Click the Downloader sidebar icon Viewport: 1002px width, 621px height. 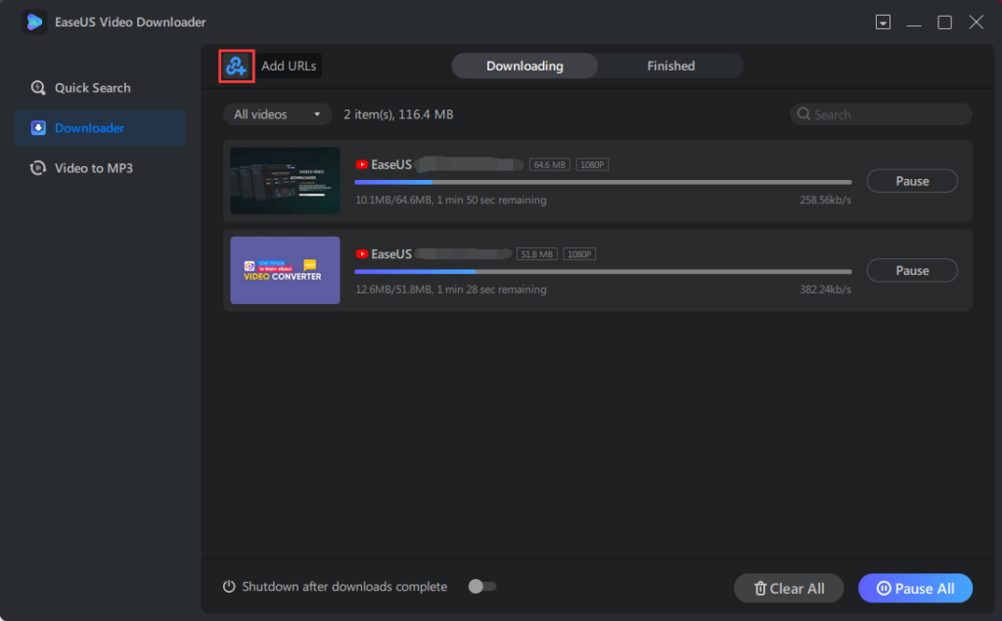pos(38,128)
